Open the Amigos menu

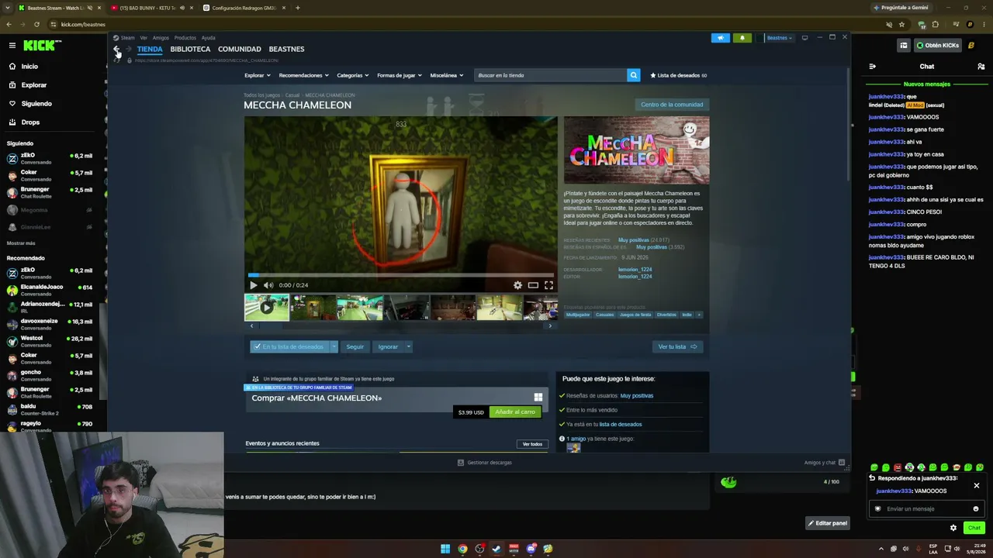point(161,37)
